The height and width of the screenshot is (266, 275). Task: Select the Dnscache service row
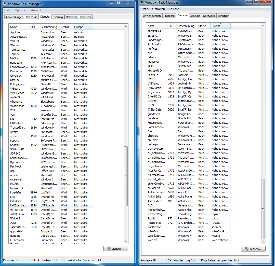[x=51, y=71]
